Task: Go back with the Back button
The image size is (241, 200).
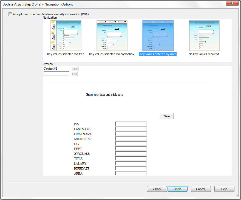Action: point(157,189)
